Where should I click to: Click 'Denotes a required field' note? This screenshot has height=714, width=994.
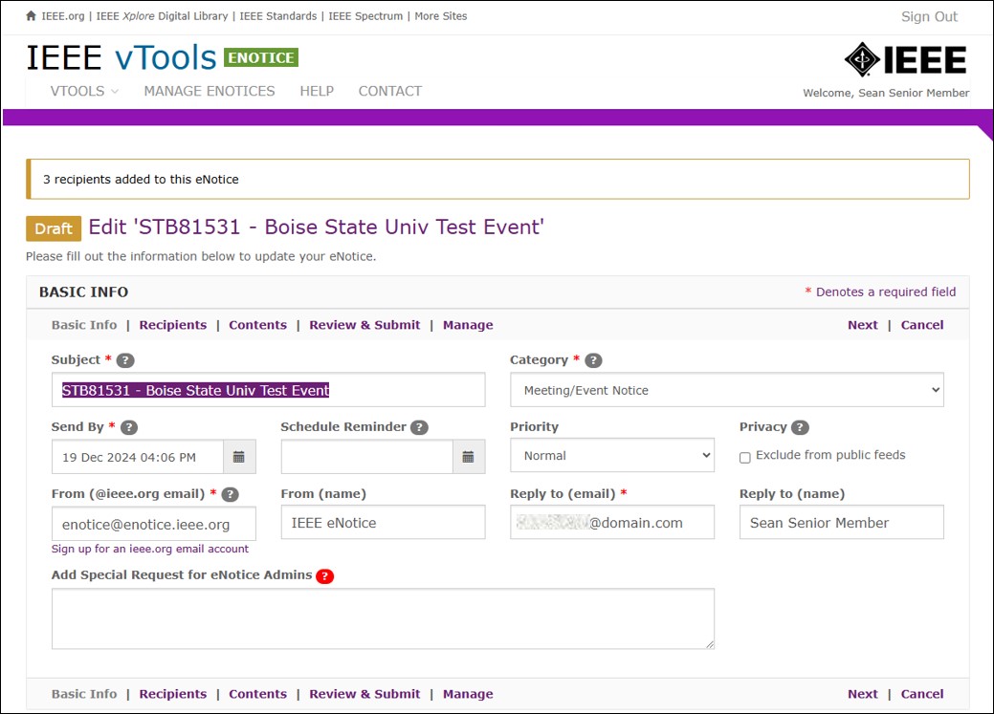886,292
